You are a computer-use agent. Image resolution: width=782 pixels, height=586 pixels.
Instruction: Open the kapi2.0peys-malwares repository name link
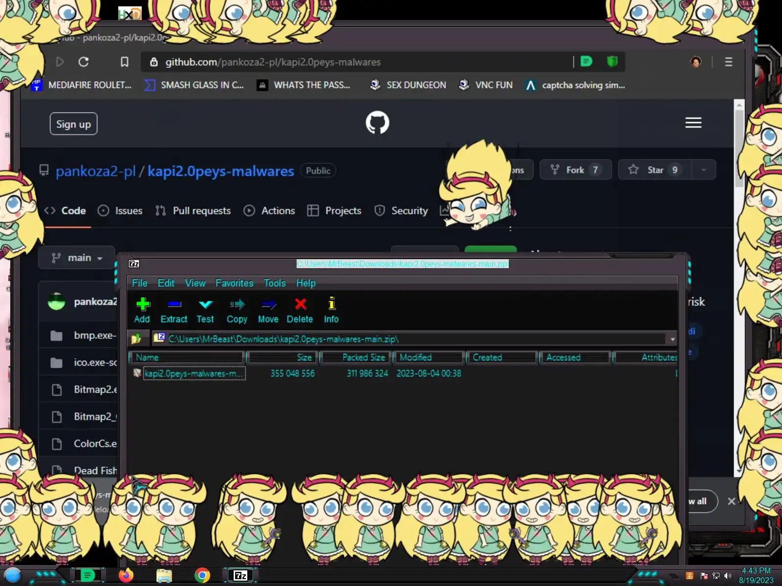(221, 171)
